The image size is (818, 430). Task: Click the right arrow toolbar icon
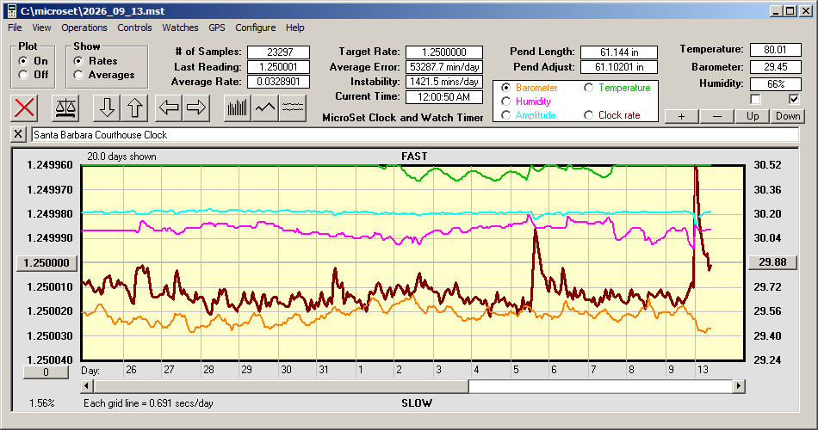coord(196,107)
